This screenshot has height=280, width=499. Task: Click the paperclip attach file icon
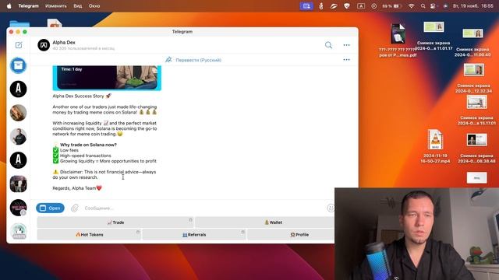(75, 208)
